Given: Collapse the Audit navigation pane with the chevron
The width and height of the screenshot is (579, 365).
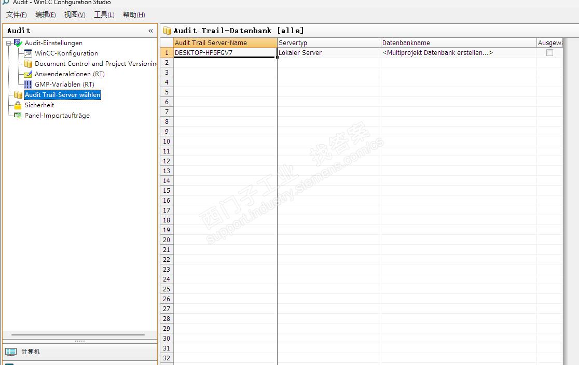Looking at the screenshot, I should click(150, 31).
